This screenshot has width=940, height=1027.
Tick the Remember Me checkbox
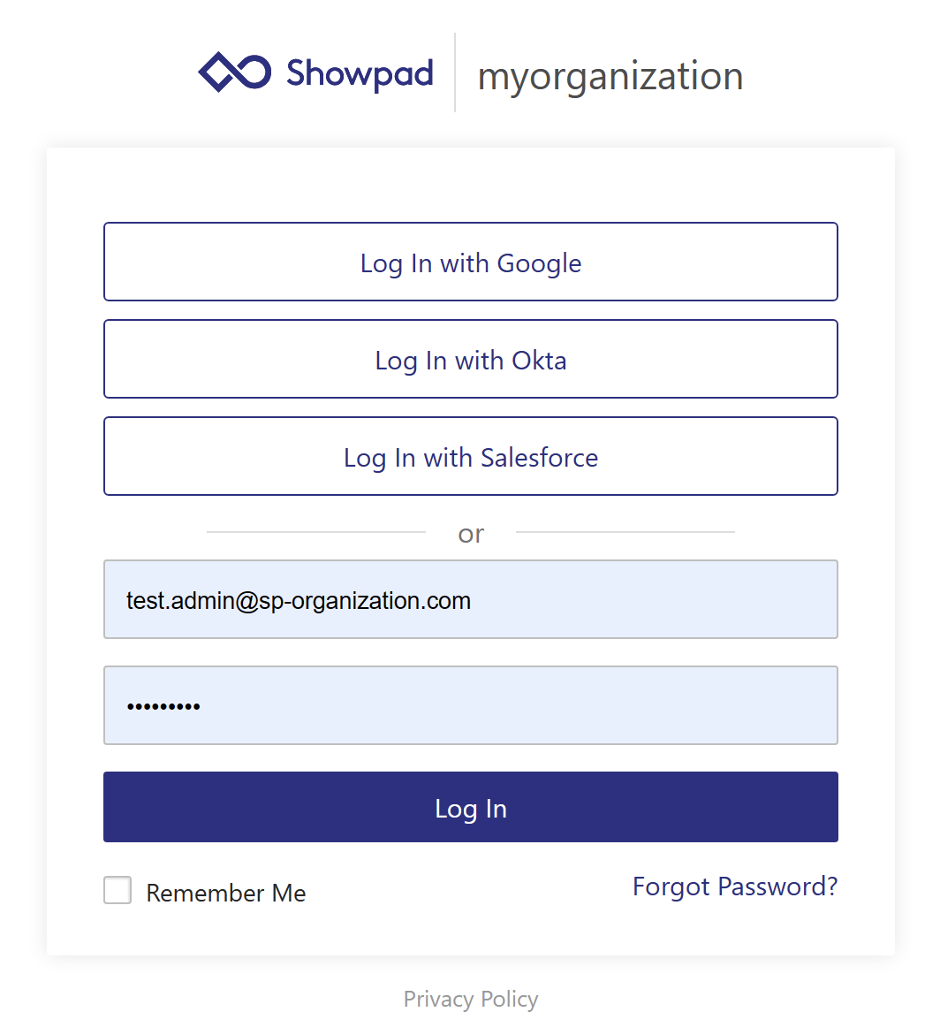point(117,891)
